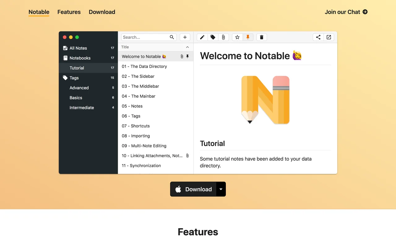Click the Title column header
The image size is (396, 248).
[156, 47]
